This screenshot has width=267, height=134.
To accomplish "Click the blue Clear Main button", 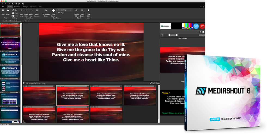I will pyautogui.click(x=196, y=26).
